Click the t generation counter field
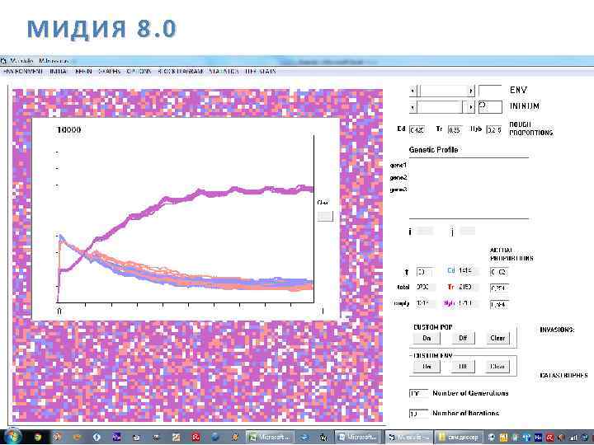 coord(425,272)
